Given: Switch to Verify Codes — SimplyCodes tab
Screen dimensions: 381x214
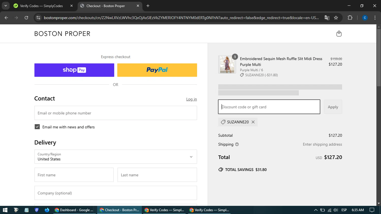Looking at the screenshot, I should click(x=41, y=6).
